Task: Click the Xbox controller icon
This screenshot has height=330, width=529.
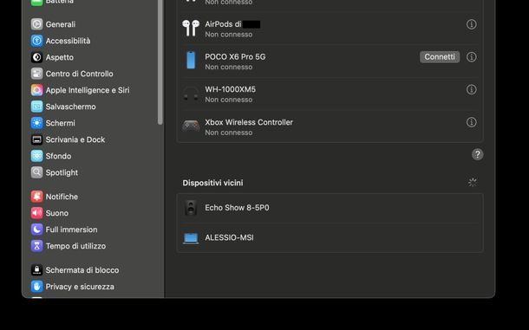Action: click(191, 126)
